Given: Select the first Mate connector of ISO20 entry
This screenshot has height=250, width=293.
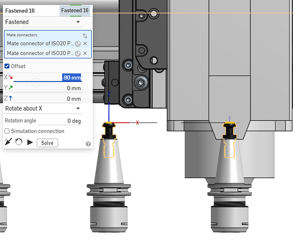Looking at the screenshot, I should (x=41, y=43).
